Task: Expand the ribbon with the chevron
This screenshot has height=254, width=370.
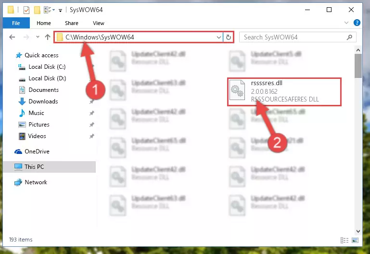Action: click(x=346, y=23)
